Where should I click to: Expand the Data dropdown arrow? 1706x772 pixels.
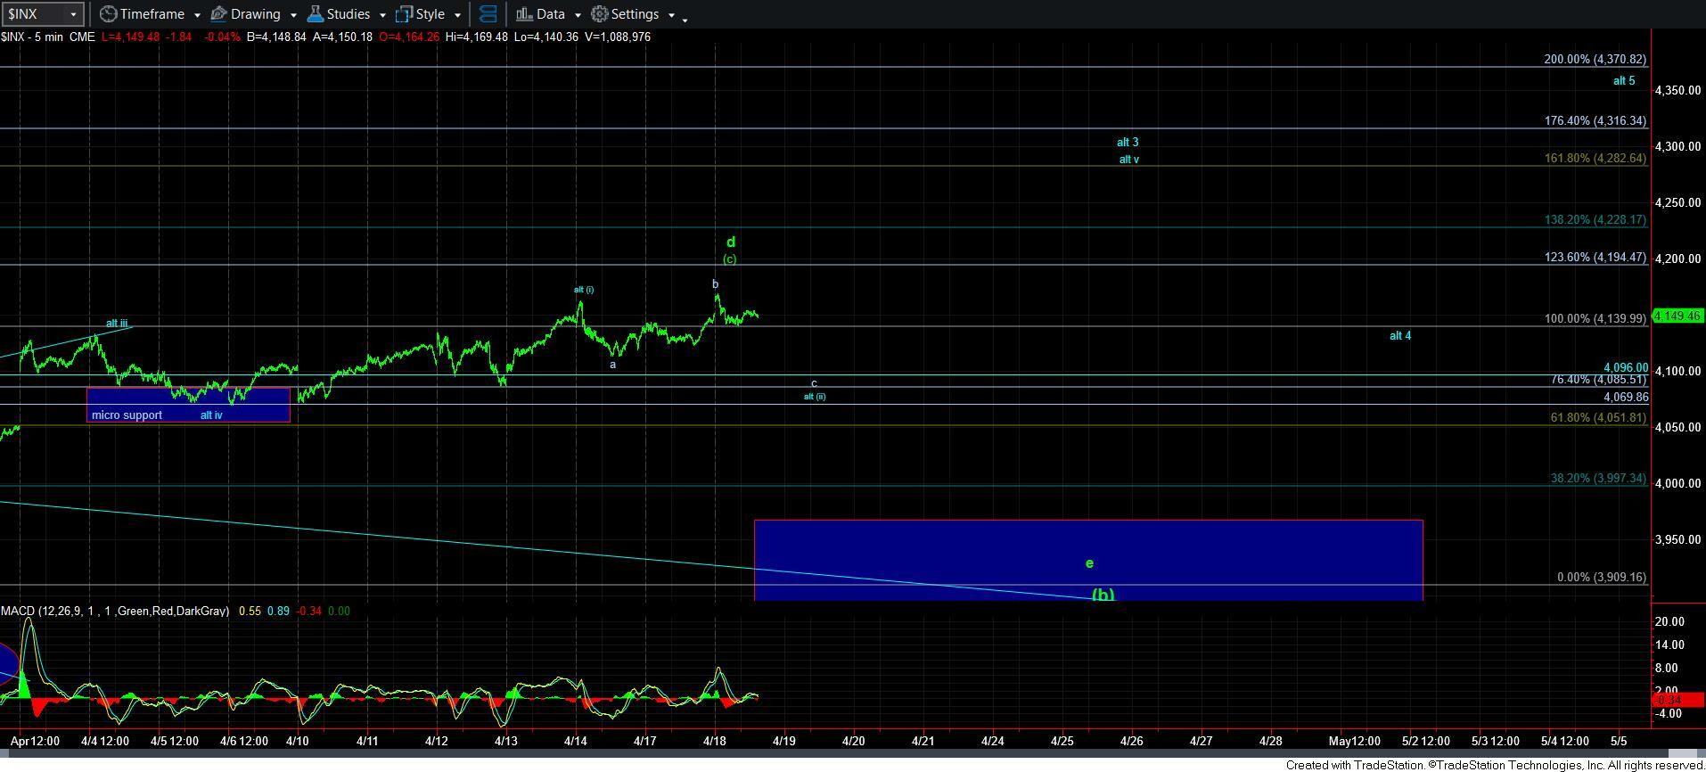(577, 16)
